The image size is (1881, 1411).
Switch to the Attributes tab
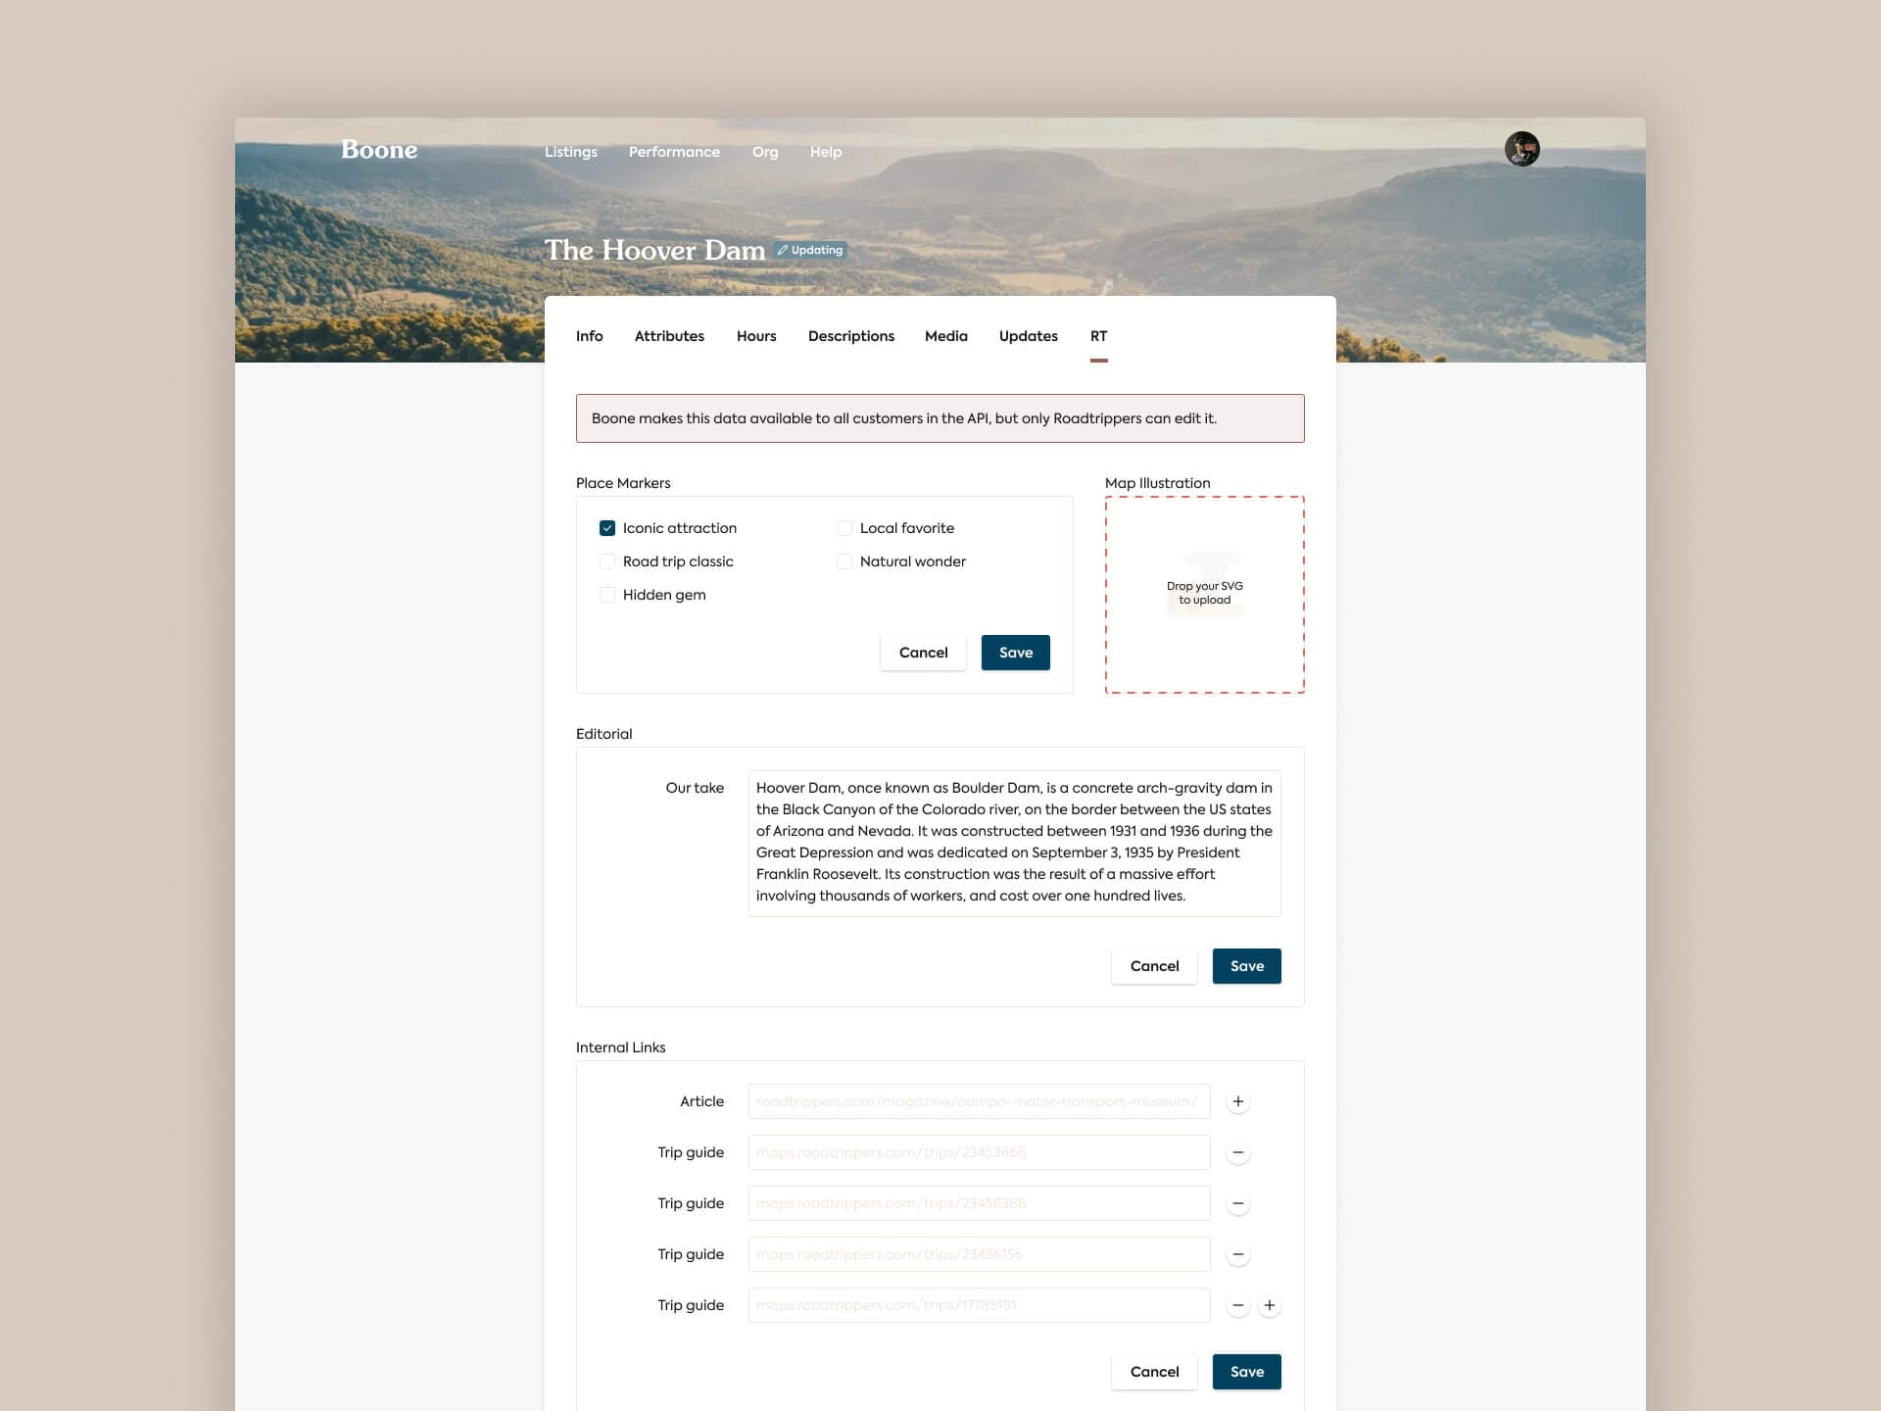click(x=669, y=336)
